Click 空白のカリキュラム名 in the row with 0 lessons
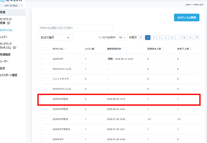 click(x=62, y=89)
